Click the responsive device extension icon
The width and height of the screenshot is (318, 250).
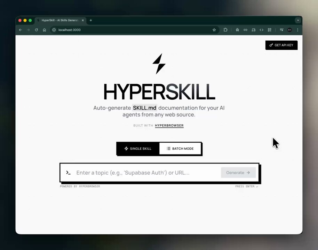point(254,30)
